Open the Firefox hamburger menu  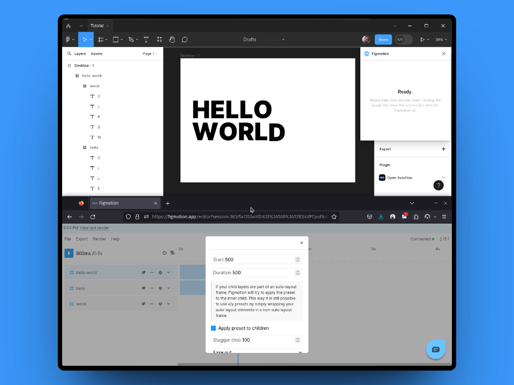(444, 217)
